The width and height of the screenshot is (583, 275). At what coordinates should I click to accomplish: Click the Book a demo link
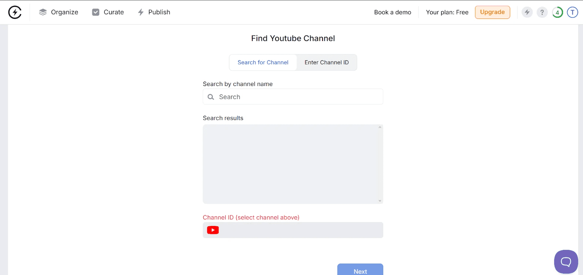tap(392, 12)
